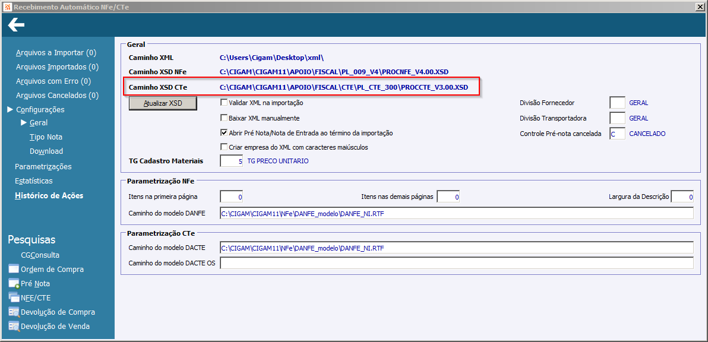Click Ordem de Compra link text
Viewport: 708px width, 342px height.
tap(52, 270)
